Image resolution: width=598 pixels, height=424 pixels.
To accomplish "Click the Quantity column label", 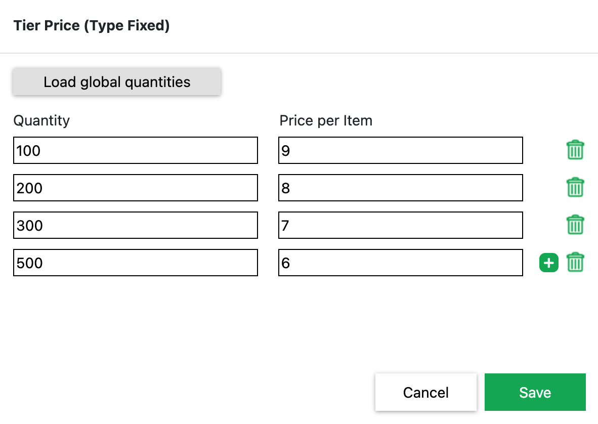I will [41, 120].
